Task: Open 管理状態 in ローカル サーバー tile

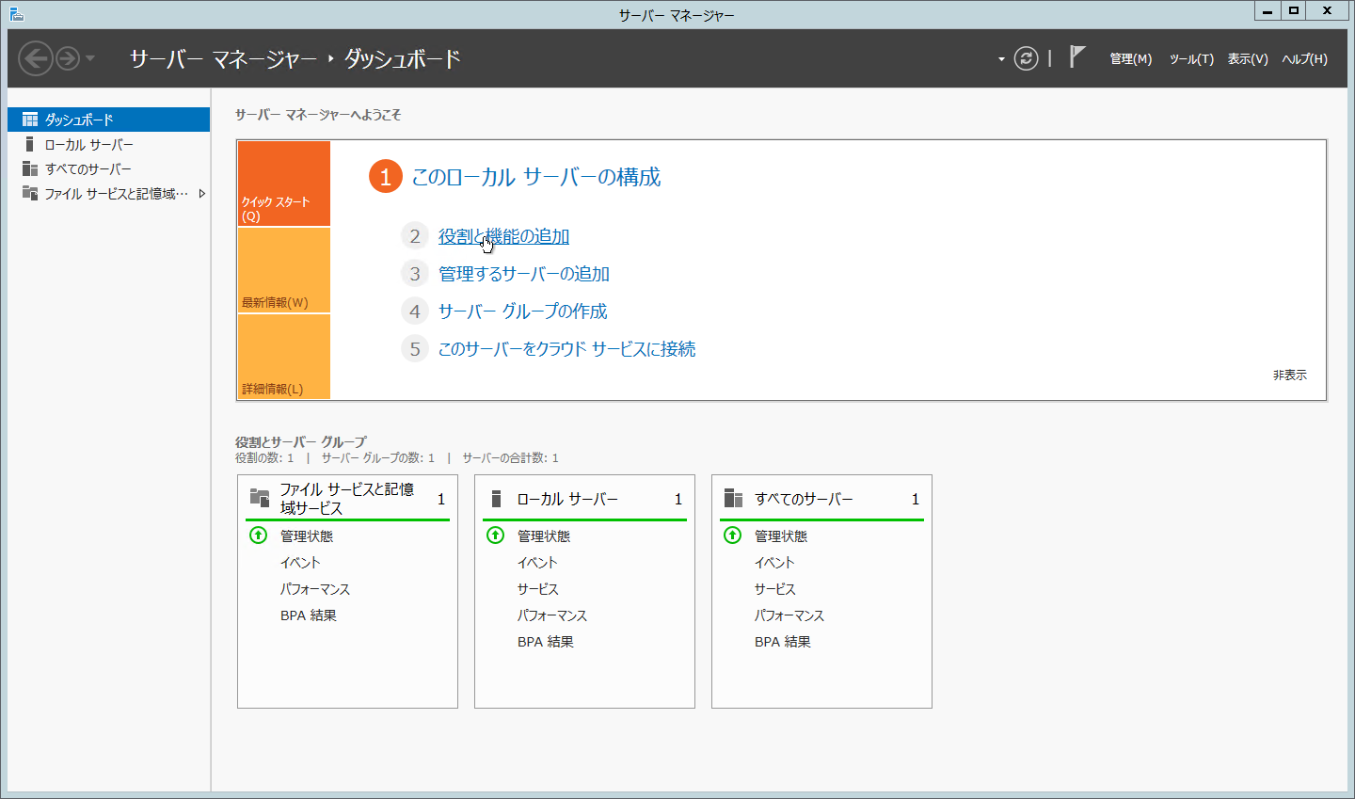Action: 544,536
